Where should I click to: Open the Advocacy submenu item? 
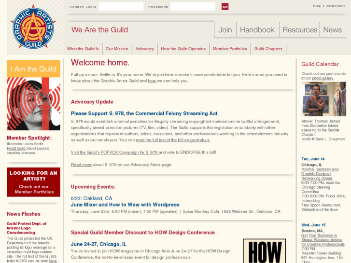144,49
